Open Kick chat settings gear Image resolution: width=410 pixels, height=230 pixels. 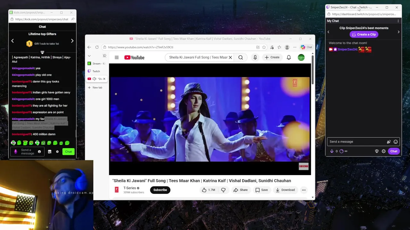[57, 152]
